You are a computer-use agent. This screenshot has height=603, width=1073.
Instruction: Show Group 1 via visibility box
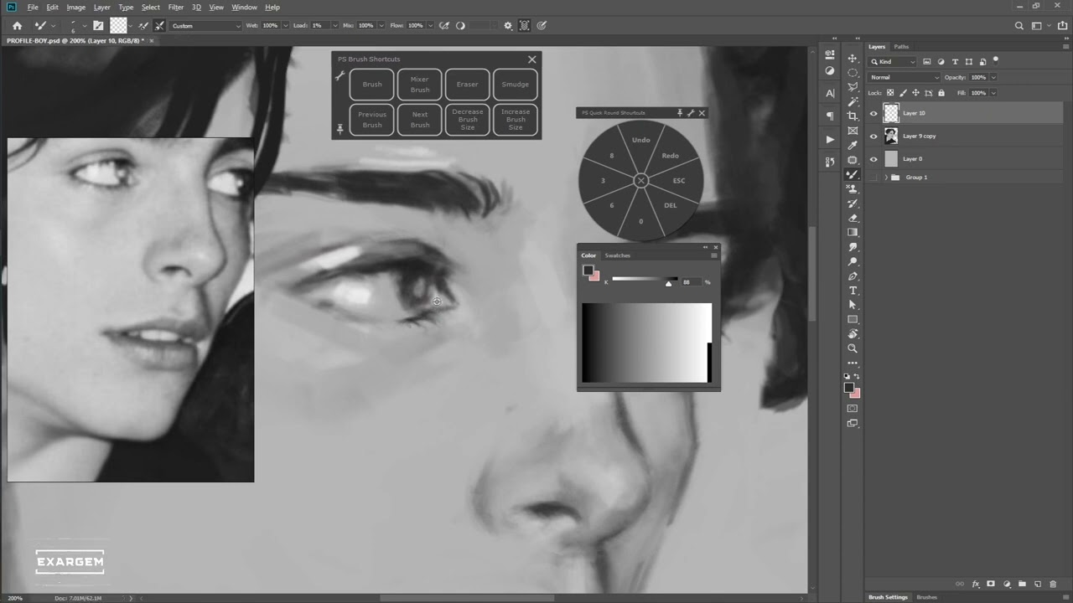[873, 178]
